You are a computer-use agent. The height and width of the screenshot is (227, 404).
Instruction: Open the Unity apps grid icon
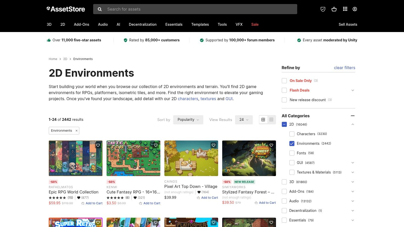click(x=345, y=9)
